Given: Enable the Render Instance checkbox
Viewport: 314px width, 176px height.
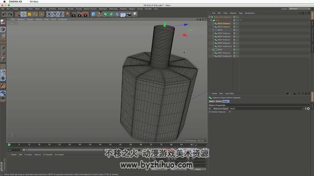Looking at the screenshot, I should tap(230, 112).
